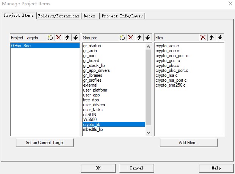Create a new group in Groups

pyautogui.click(x=122, y=37)
